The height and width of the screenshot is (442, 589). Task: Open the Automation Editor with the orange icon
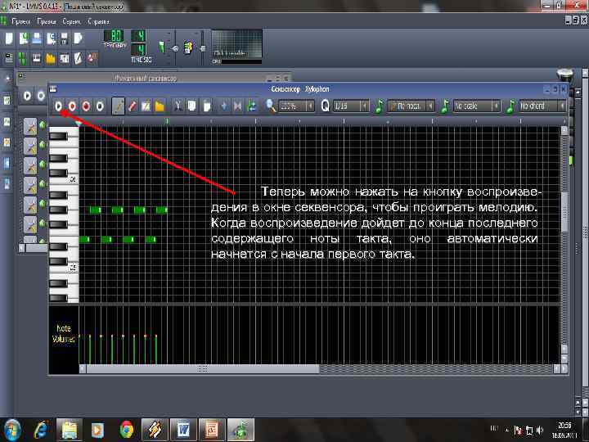(51, 58)
